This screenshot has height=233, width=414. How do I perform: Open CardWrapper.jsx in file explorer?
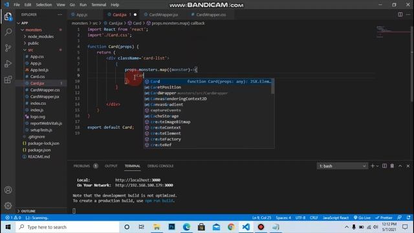point(45,96)
